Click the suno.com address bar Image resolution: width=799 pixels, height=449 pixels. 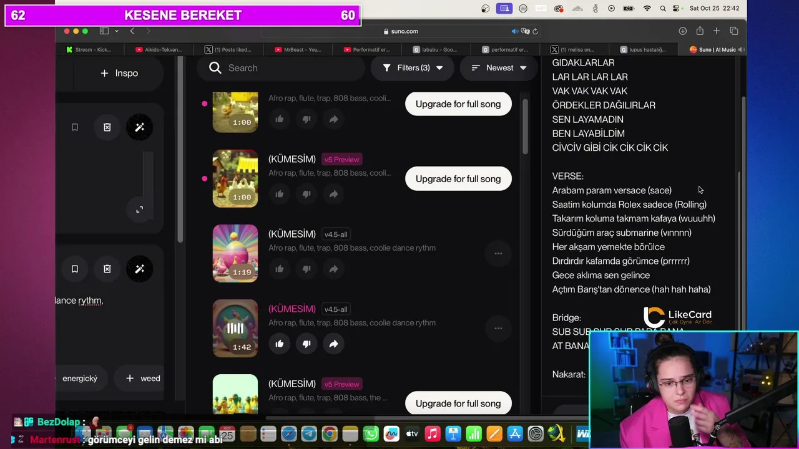coord(401,31)
